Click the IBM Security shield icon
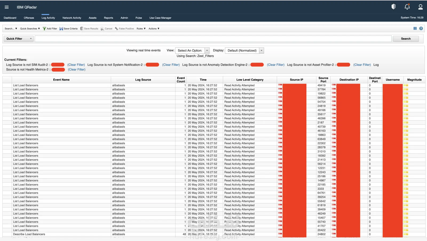The height and width of the screenshot is (241, 427). 394,7
